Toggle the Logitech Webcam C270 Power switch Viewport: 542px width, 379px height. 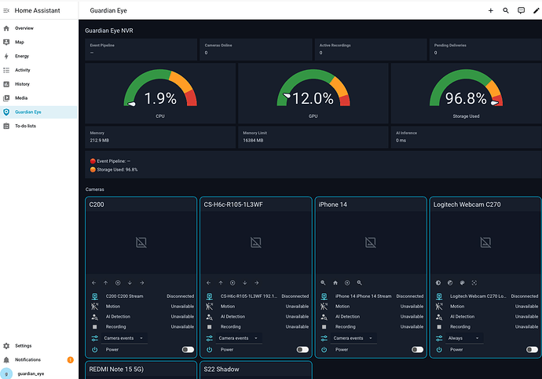click(532, 350)
